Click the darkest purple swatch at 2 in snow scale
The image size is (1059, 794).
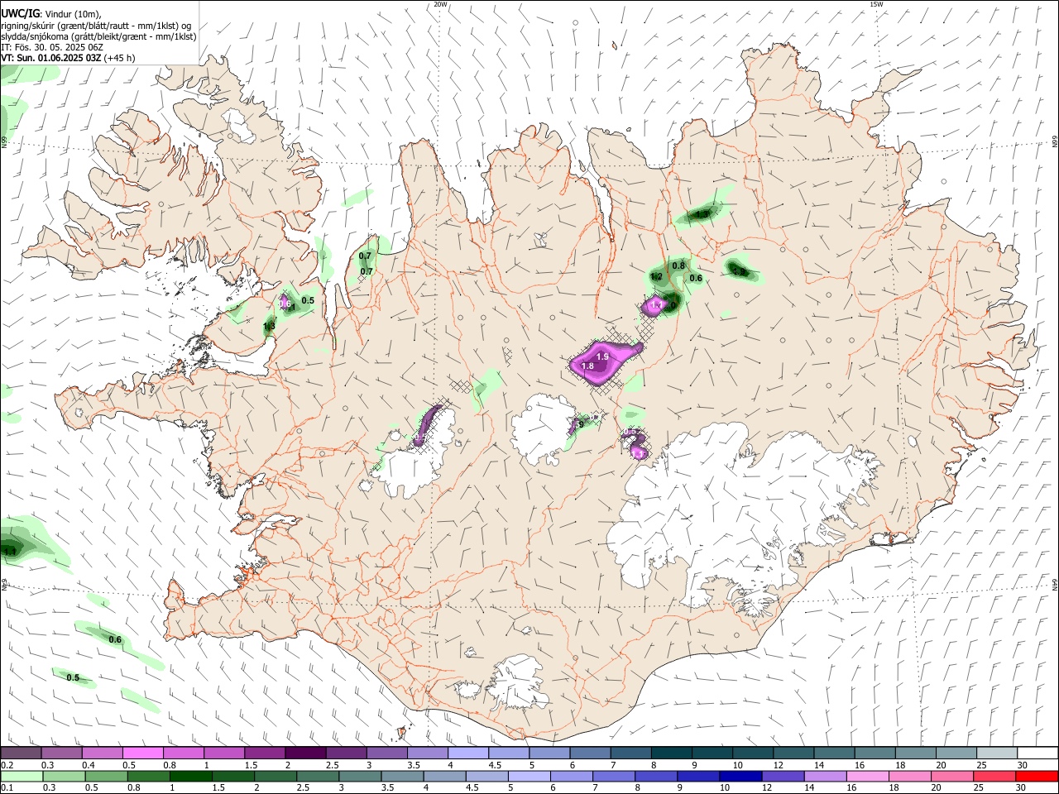coord(305,753)
